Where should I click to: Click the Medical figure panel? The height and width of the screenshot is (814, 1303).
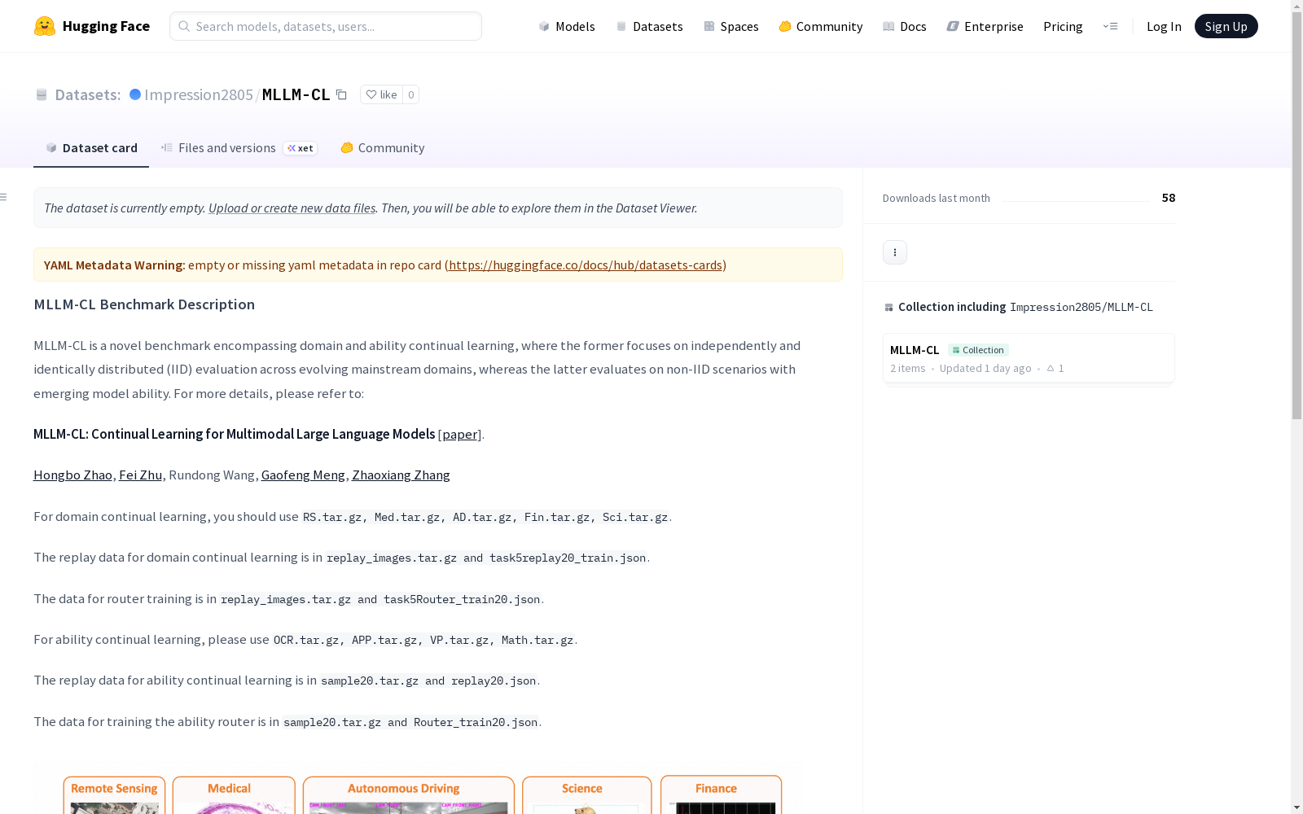point(234,795)
